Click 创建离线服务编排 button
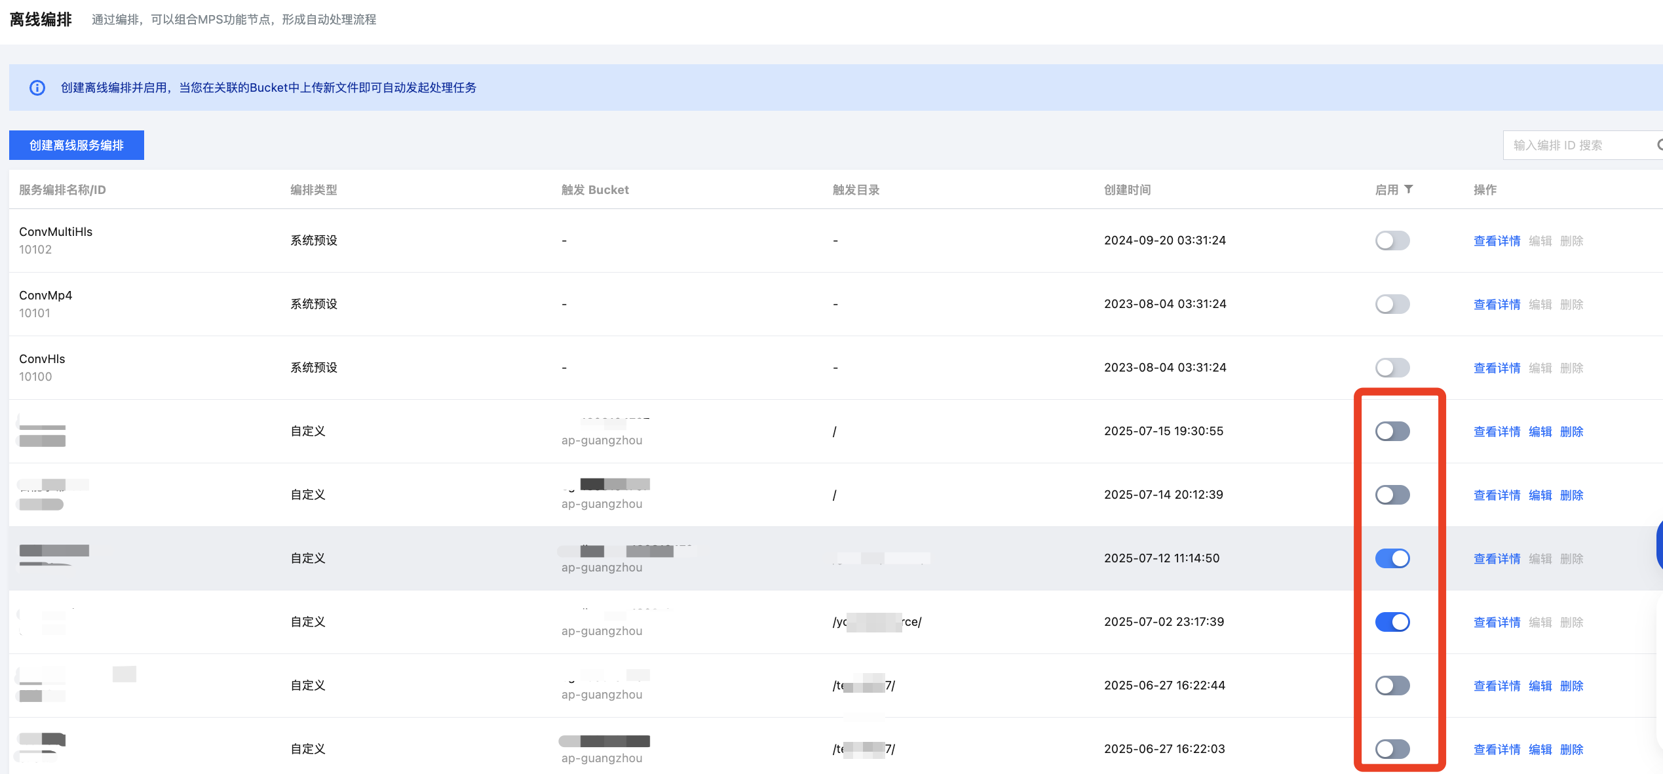The image size is (1663, 774). click(x=77, y=145)
